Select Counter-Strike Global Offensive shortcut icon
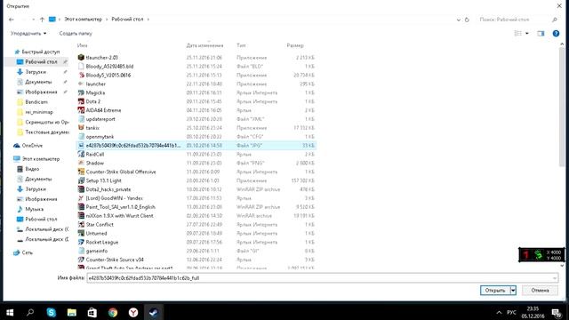The width and height of the screenshot is (569, 320). [81, 172]
